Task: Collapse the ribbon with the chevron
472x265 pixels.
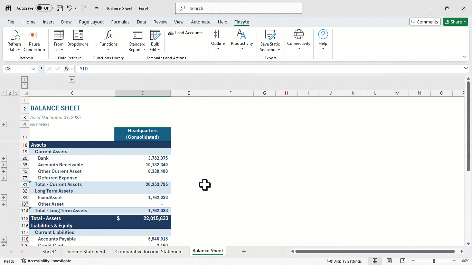Action: click(464, 57)
